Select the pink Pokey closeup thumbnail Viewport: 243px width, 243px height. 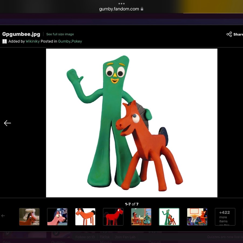pos(57,217)
